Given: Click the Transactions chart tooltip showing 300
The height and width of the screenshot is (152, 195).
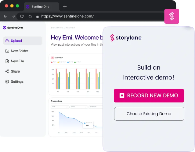Looking at the screenshot, I should (x=88, y=124).
